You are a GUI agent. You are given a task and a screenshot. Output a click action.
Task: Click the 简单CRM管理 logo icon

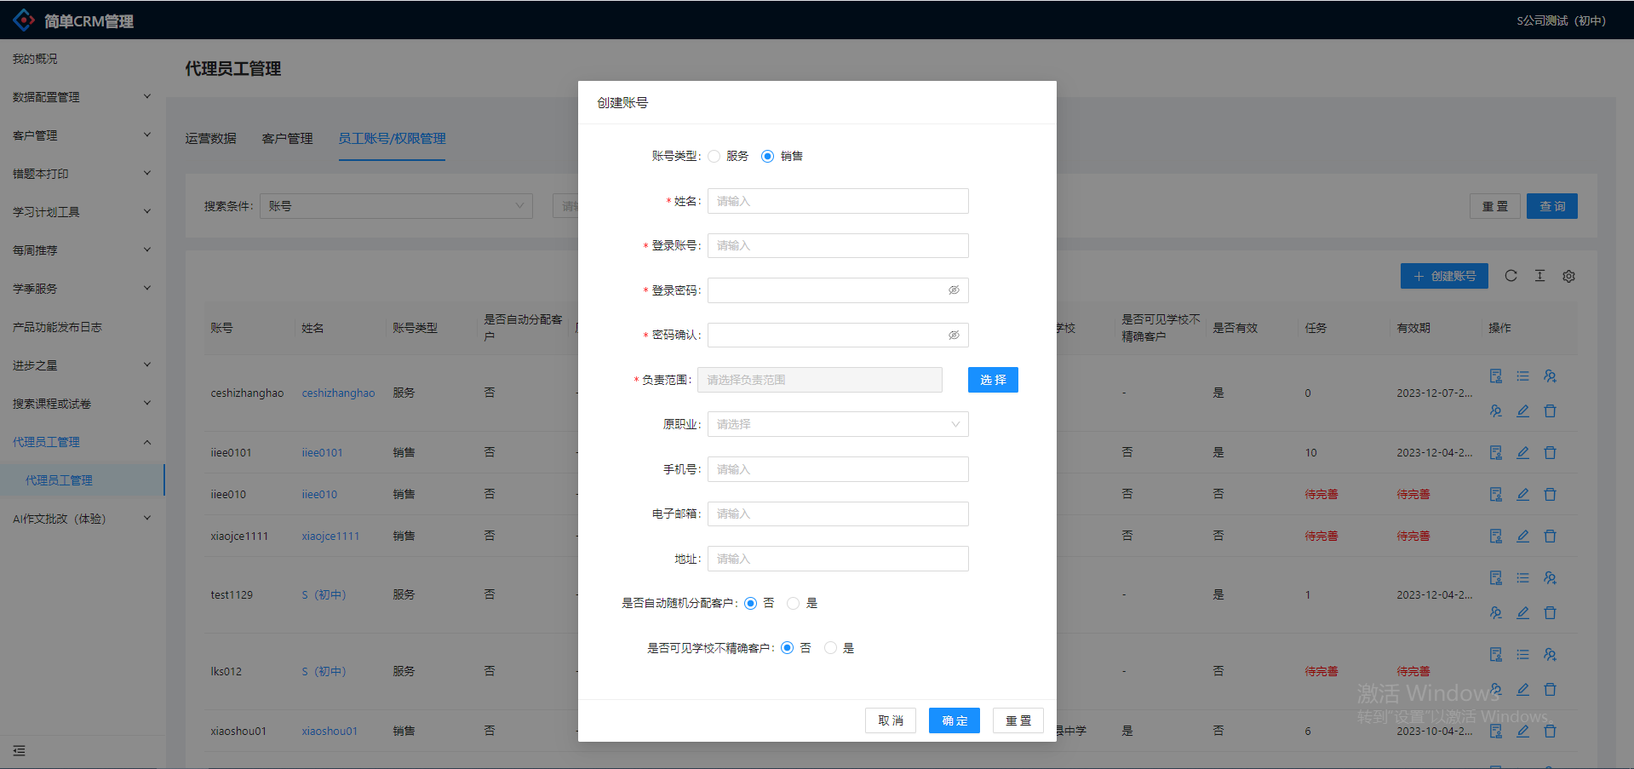click(x=24, y=20)
